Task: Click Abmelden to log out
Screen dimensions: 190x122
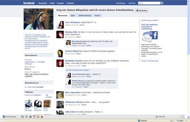Action: (x=132, y=3)
